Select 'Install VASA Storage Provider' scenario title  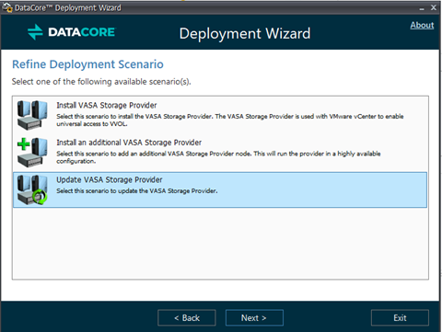pos(107,105)
